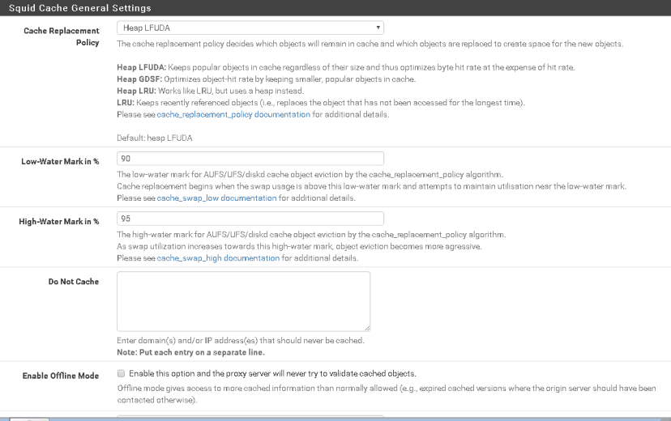Select the High-Water Mark in % label

[x=59, y=221]
